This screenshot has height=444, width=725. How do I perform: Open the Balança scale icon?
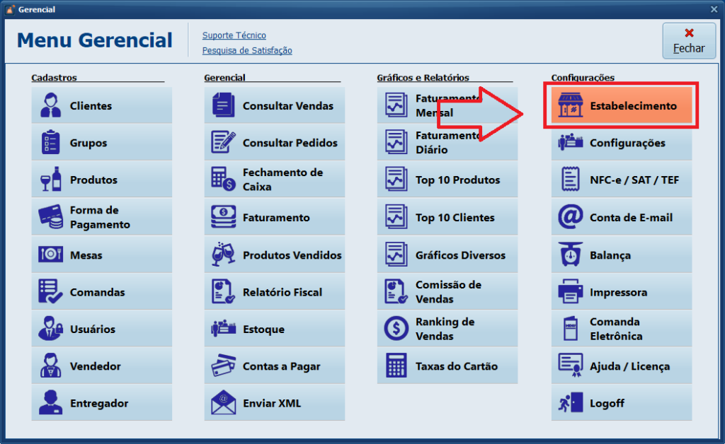point(570,255)
